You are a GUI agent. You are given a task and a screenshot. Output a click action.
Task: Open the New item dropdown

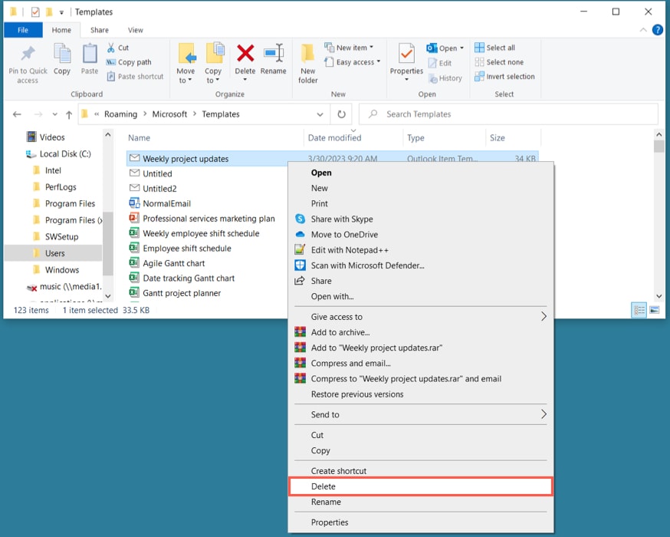pyautogui.click(x=350, y=47)
